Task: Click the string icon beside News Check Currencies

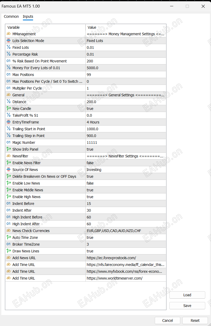Action: coord(9,231)
